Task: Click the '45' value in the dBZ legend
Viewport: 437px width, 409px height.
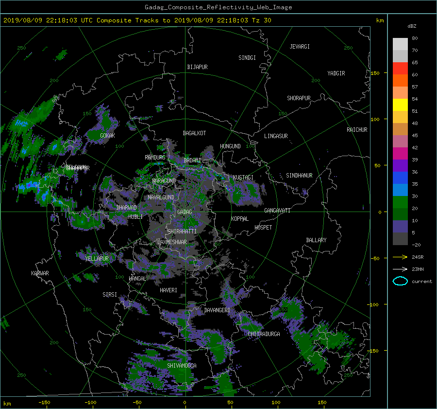Action: tap(415, 135)
